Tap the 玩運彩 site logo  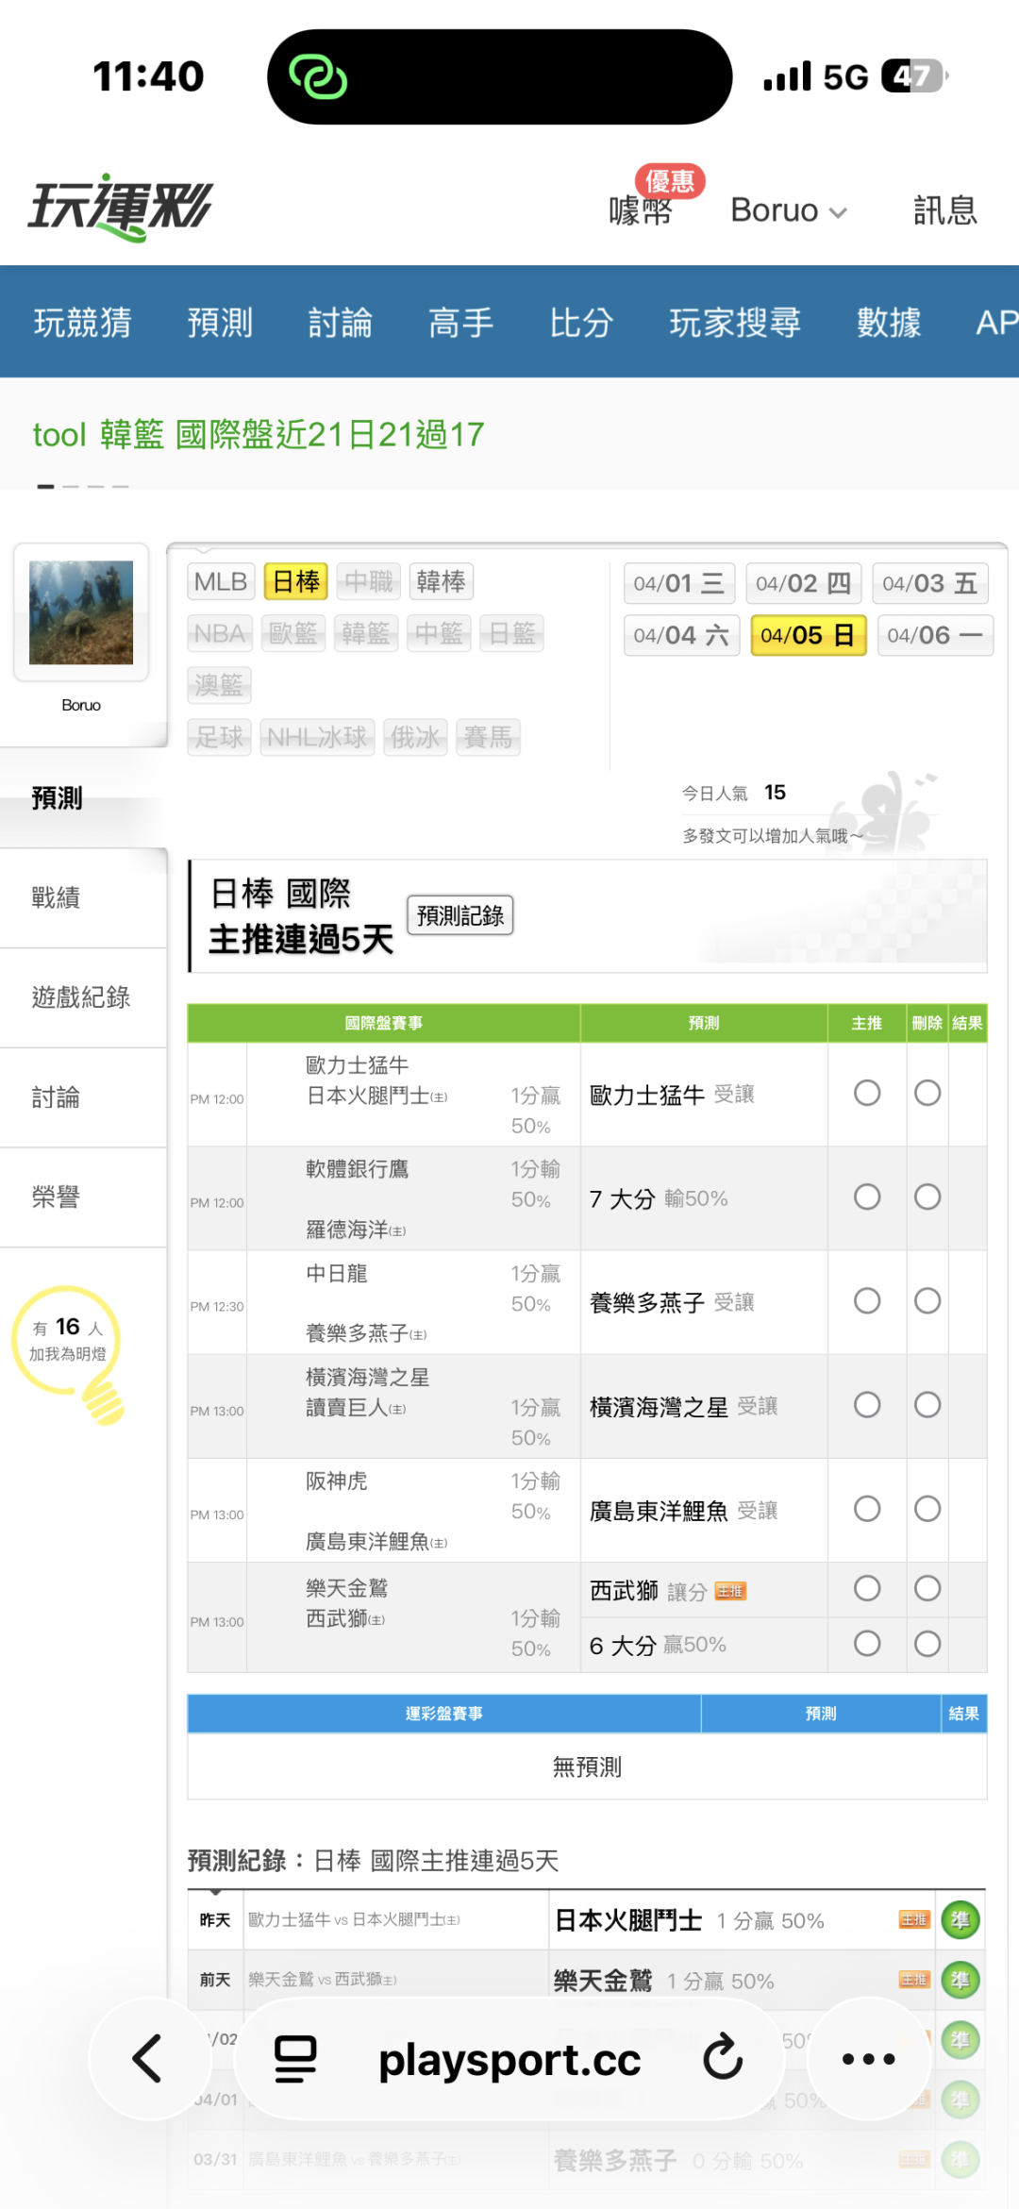click(121, 207)
